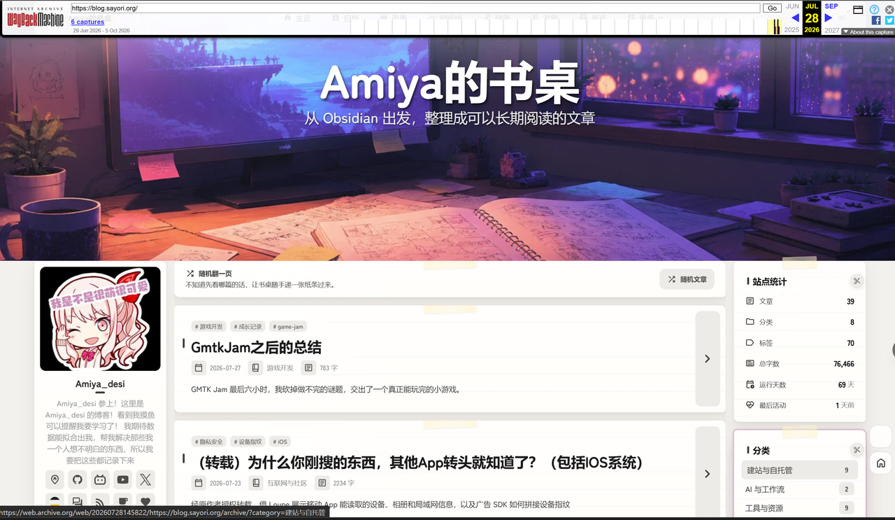This screenshot has width=895, height=520.
Task: Click the # 隐私安全 tag
Action: 210,442
